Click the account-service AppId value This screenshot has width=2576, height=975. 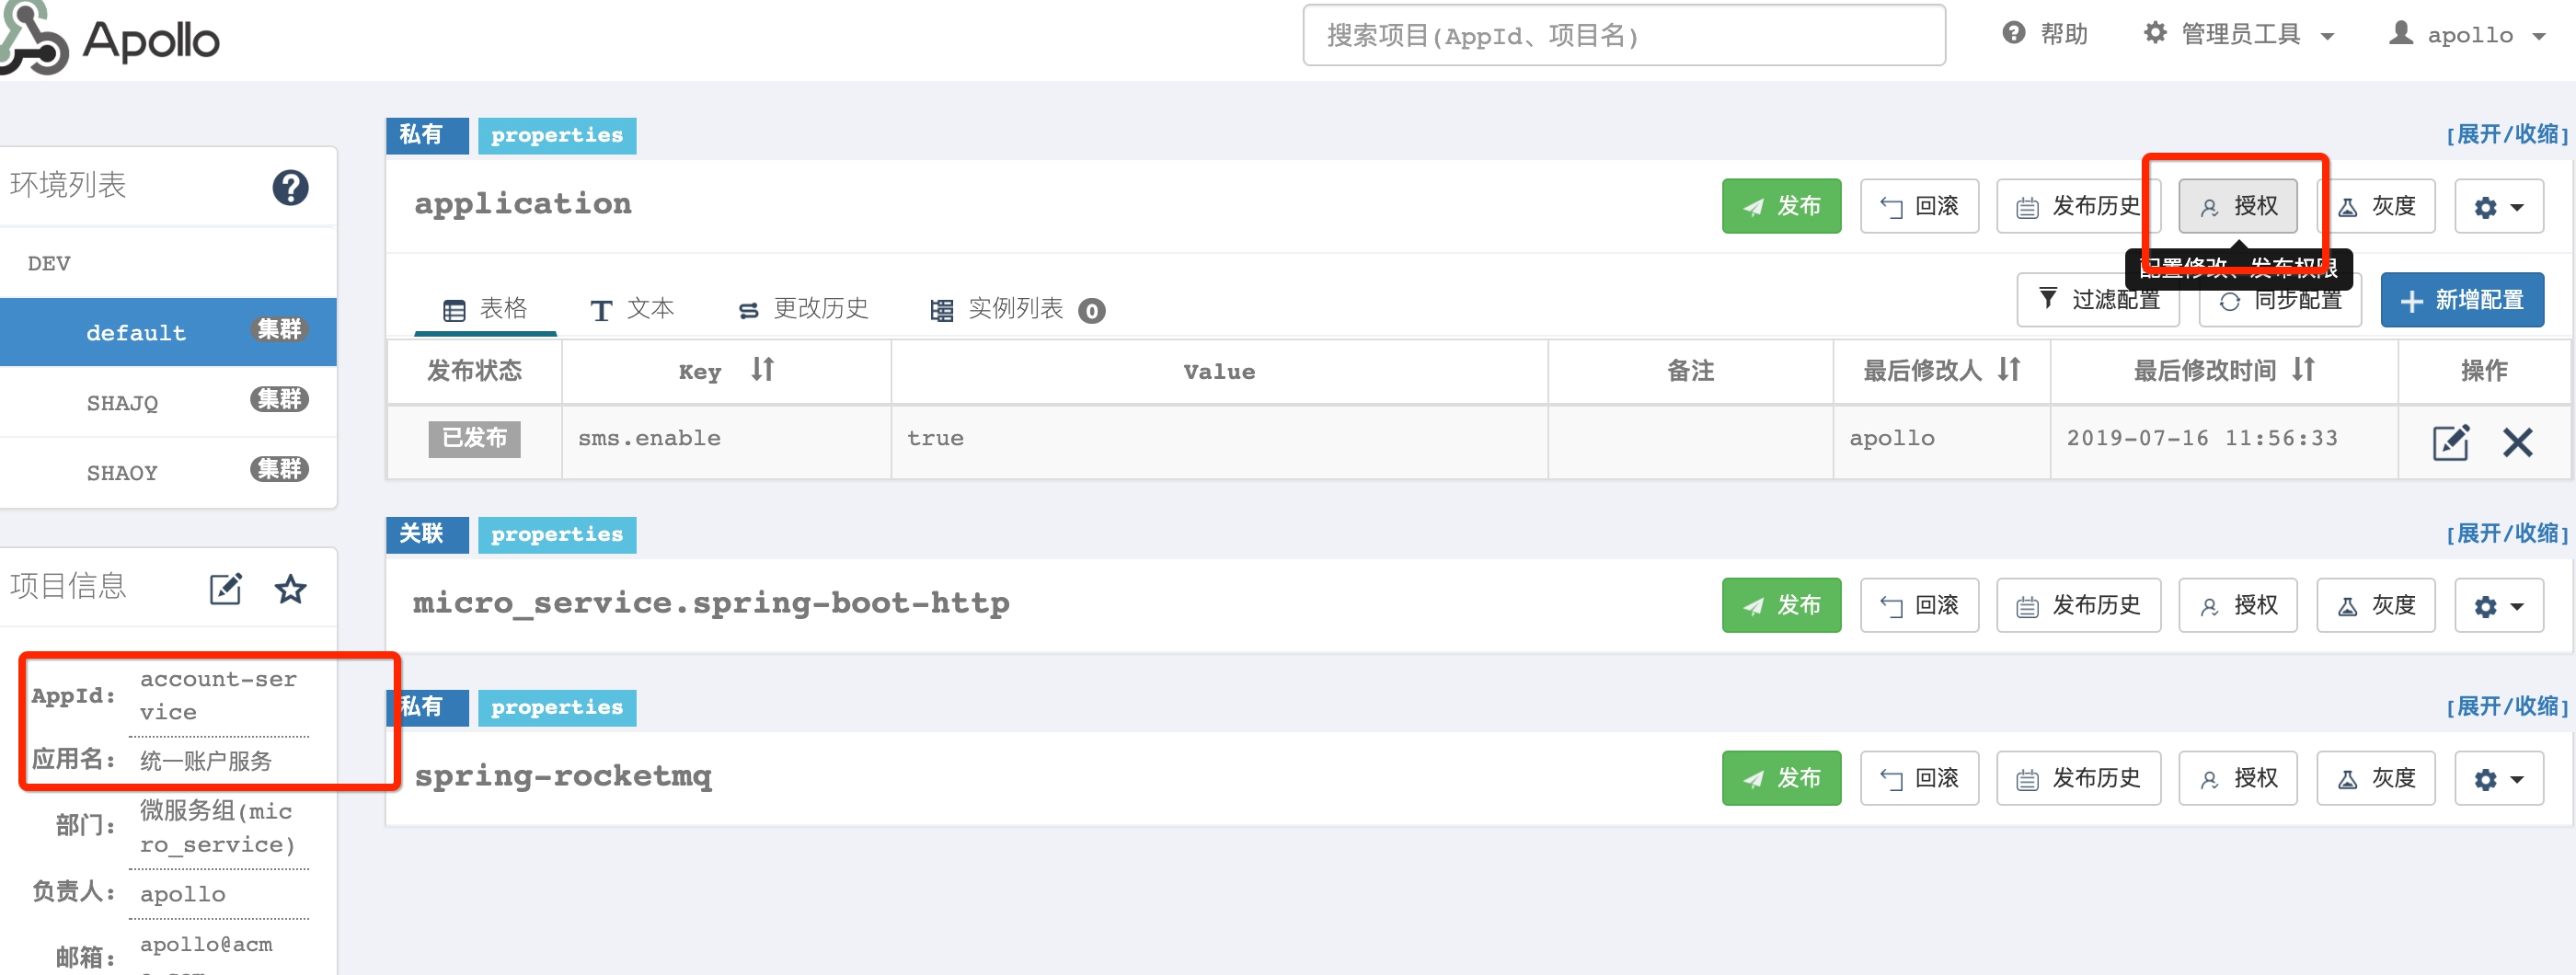pyautogui.click(x=218, y=695)
